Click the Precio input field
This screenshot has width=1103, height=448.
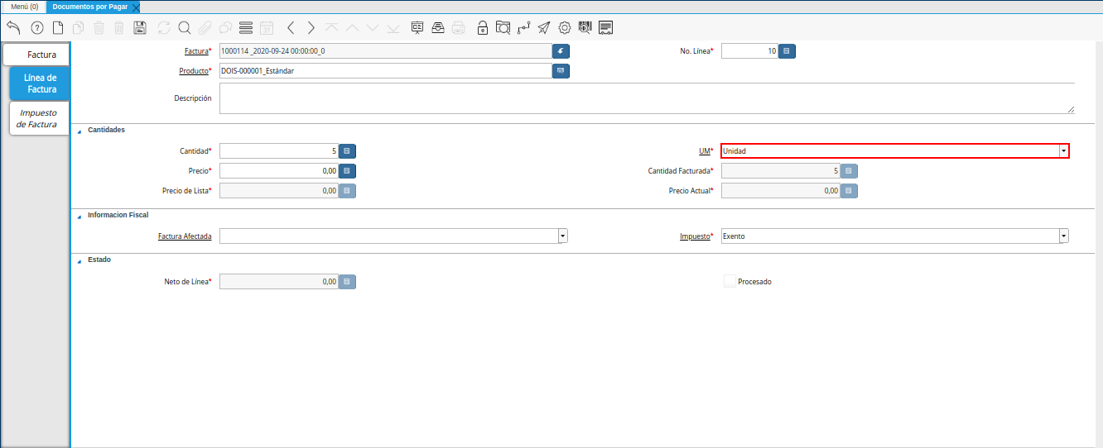click(279, 171)
